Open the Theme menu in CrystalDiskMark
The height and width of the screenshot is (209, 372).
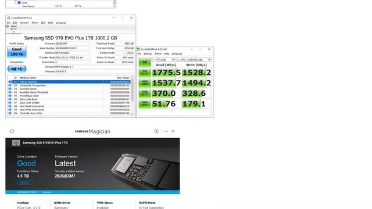[158, 54]
